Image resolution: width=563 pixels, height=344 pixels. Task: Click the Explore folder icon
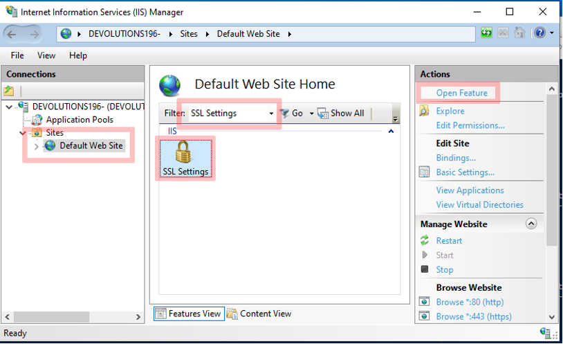coord(424,111)
